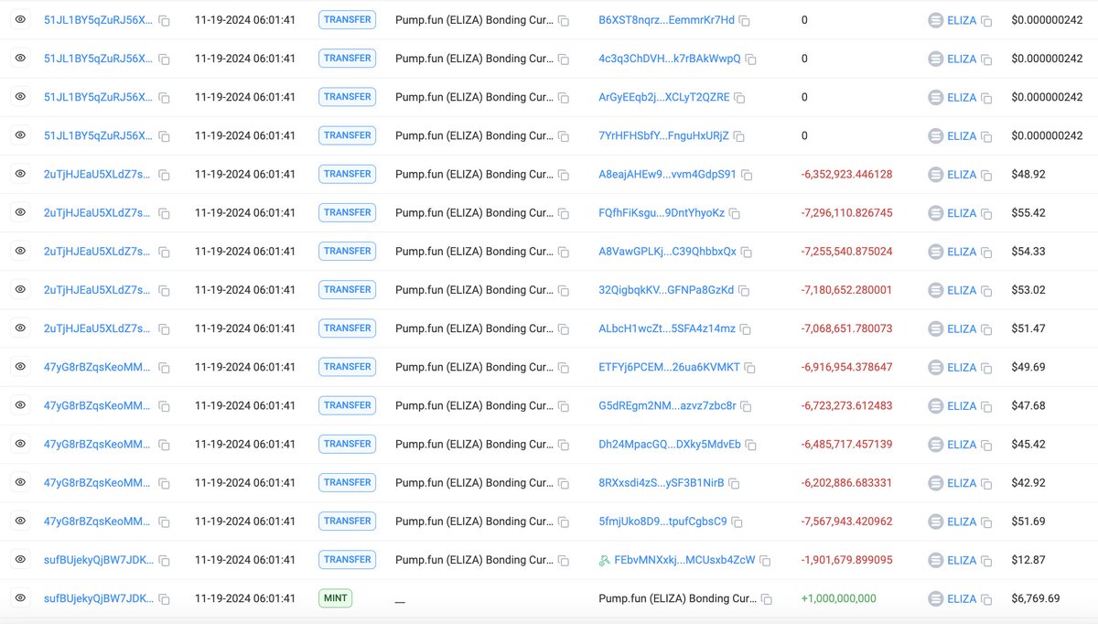
Task: Copy the ArGyEEqb2j...XCLyT2QZRE address
Action: (739, 98)
